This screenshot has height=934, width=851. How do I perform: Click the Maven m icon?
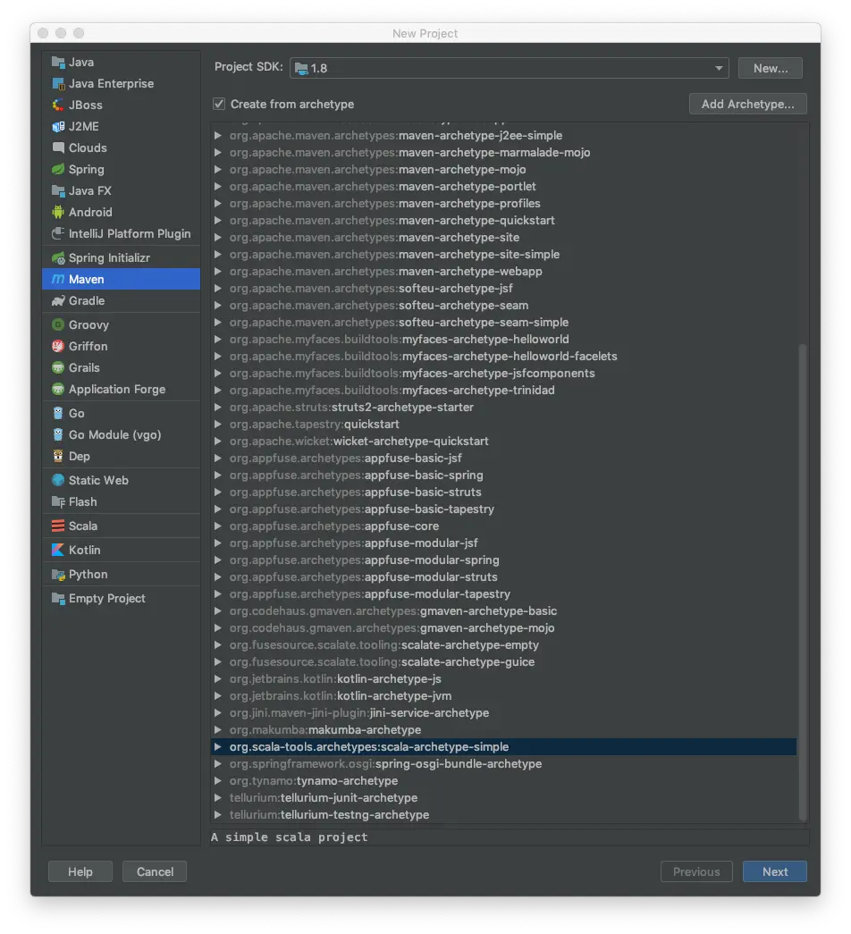(x=58, y=280)
